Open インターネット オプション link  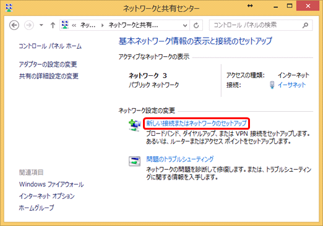[x=46, y=196]
